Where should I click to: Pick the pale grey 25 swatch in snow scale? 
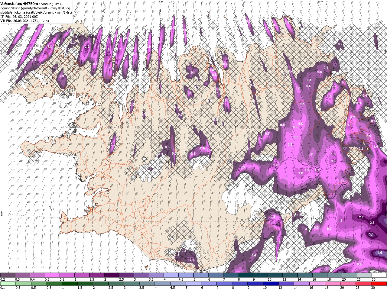tap(364, 275)
